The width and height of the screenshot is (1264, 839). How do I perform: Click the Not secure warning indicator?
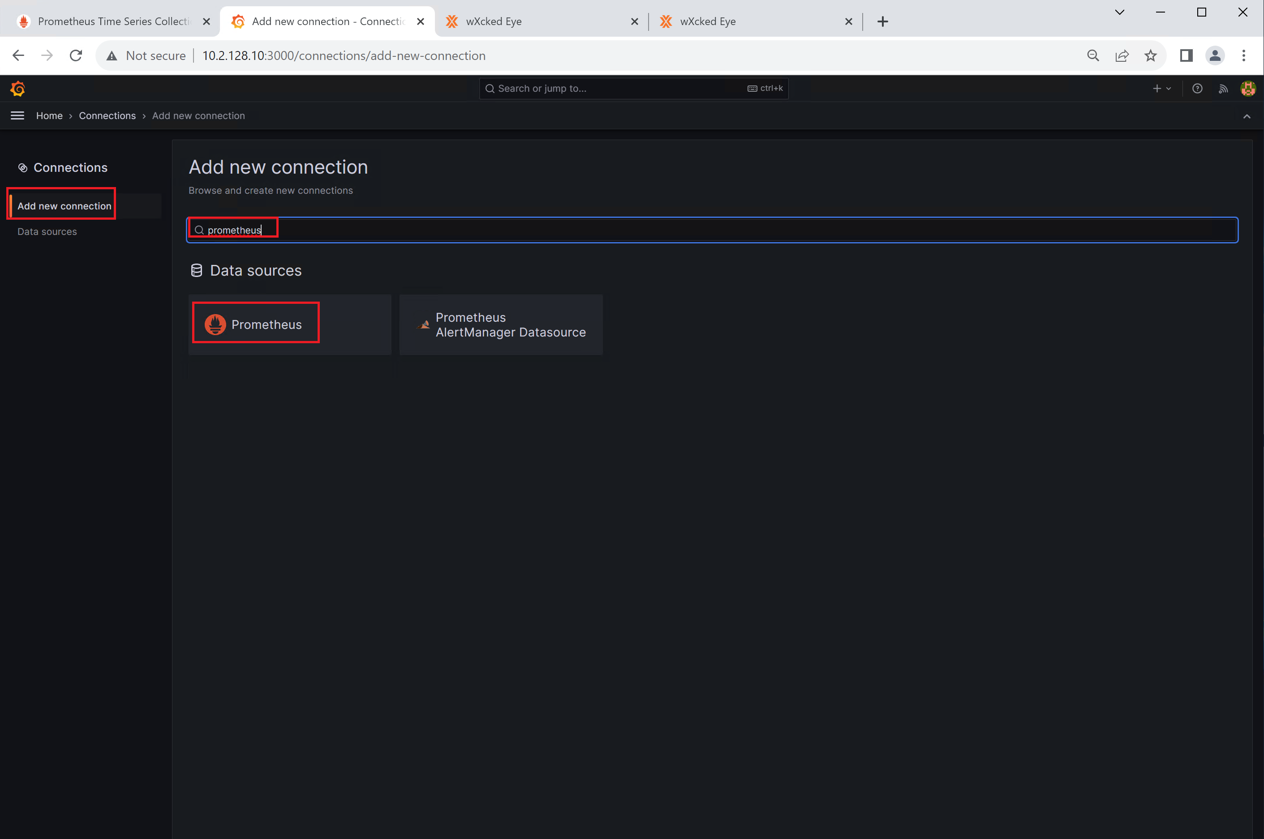146,55
